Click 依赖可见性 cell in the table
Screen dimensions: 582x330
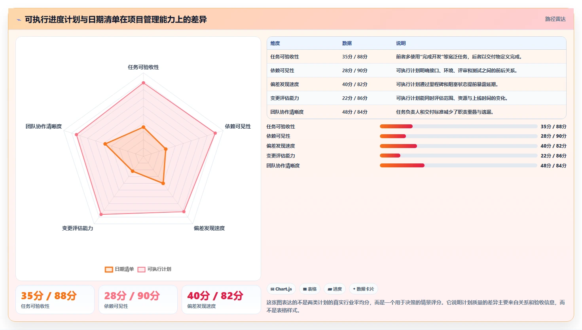click(x=282, y=71)
